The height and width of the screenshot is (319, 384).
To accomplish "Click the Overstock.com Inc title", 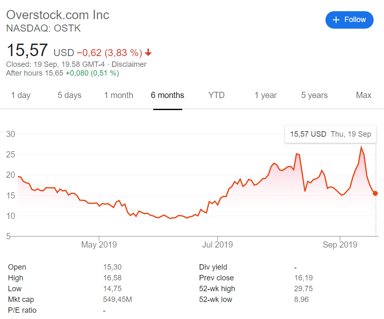I will (x=58, y=15).
